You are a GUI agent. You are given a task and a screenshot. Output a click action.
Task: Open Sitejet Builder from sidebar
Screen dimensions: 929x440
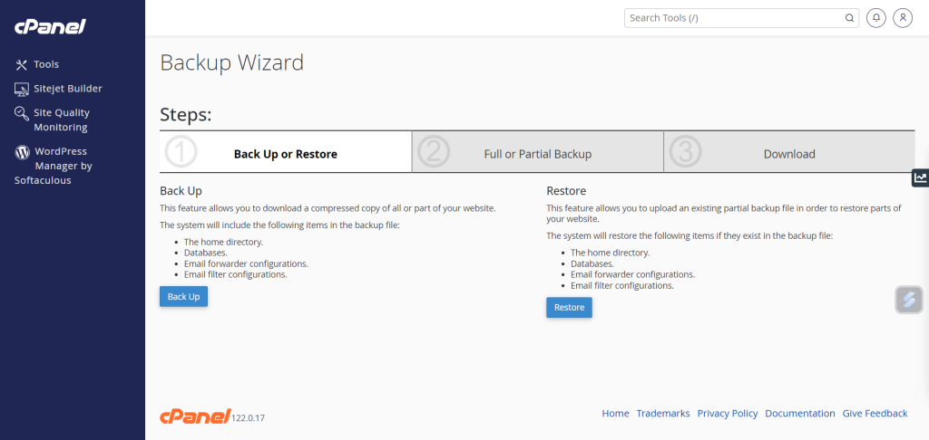tap(23, 89)
